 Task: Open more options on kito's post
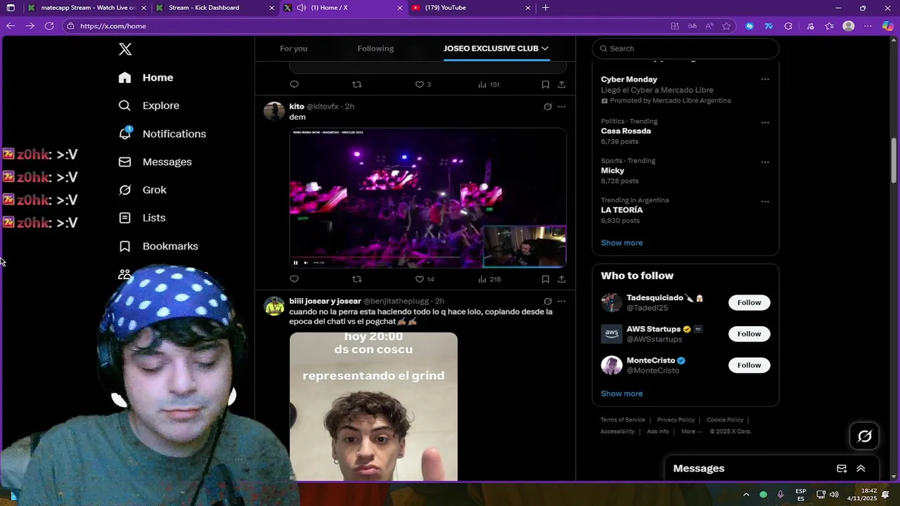point(561,107)
